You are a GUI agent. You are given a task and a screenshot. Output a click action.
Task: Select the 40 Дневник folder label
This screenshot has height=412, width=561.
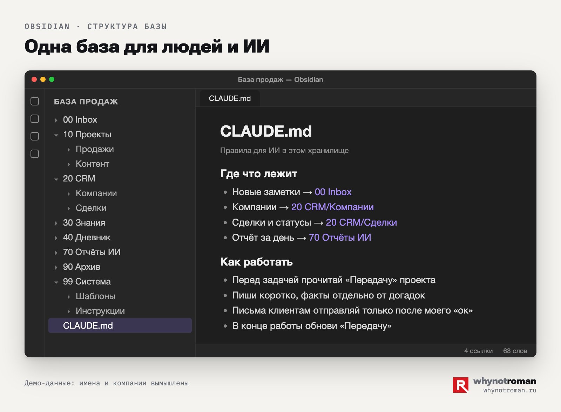click(87, 238)
